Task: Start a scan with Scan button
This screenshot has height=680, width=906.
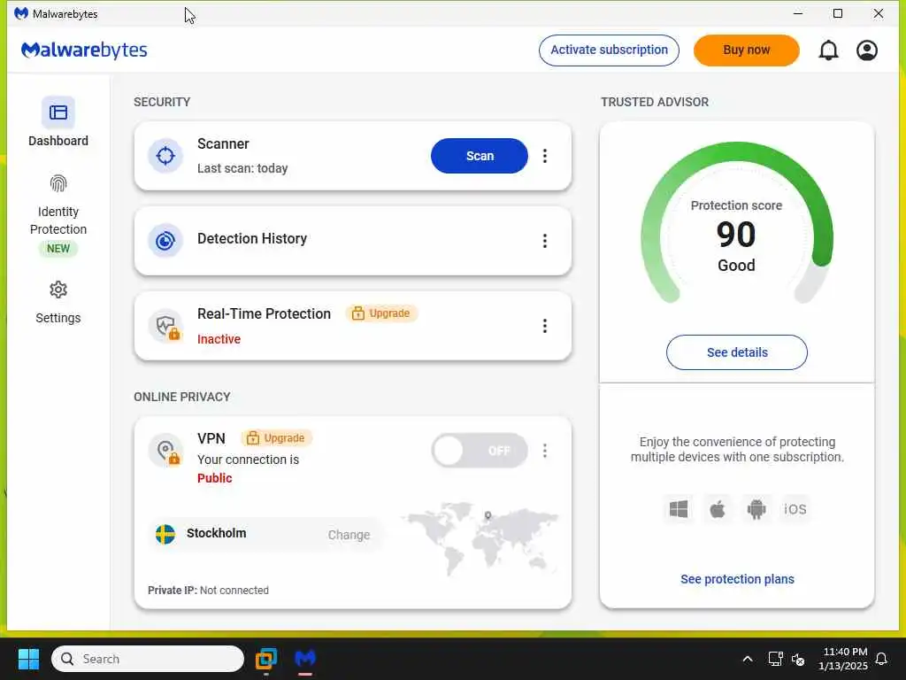Action: pos(479,156)
